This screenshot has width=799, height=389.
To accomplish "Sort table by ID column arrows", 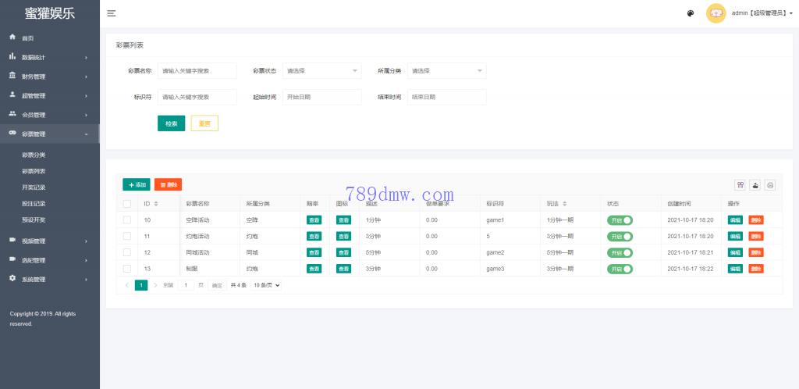I will click(x=156, y=204).
